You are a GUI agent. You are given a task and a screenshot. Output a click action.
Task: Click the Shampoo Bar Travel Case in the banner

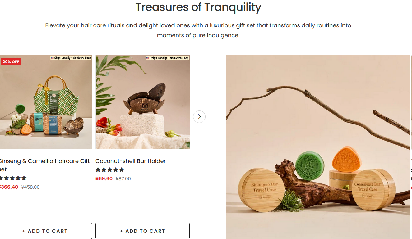(x=261, y=190)
